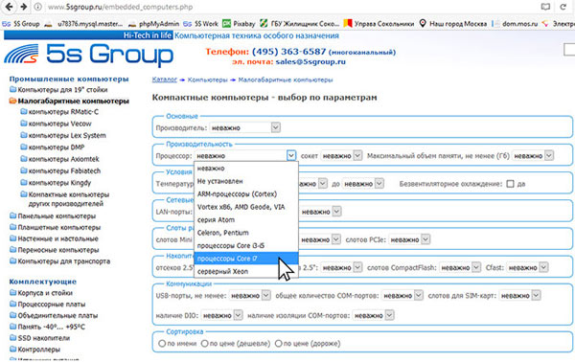The height and width of the screenshot is (362, 575).
Task: Enable Безвентиляторное охлаждение checkbox
Action: (511, 184)
